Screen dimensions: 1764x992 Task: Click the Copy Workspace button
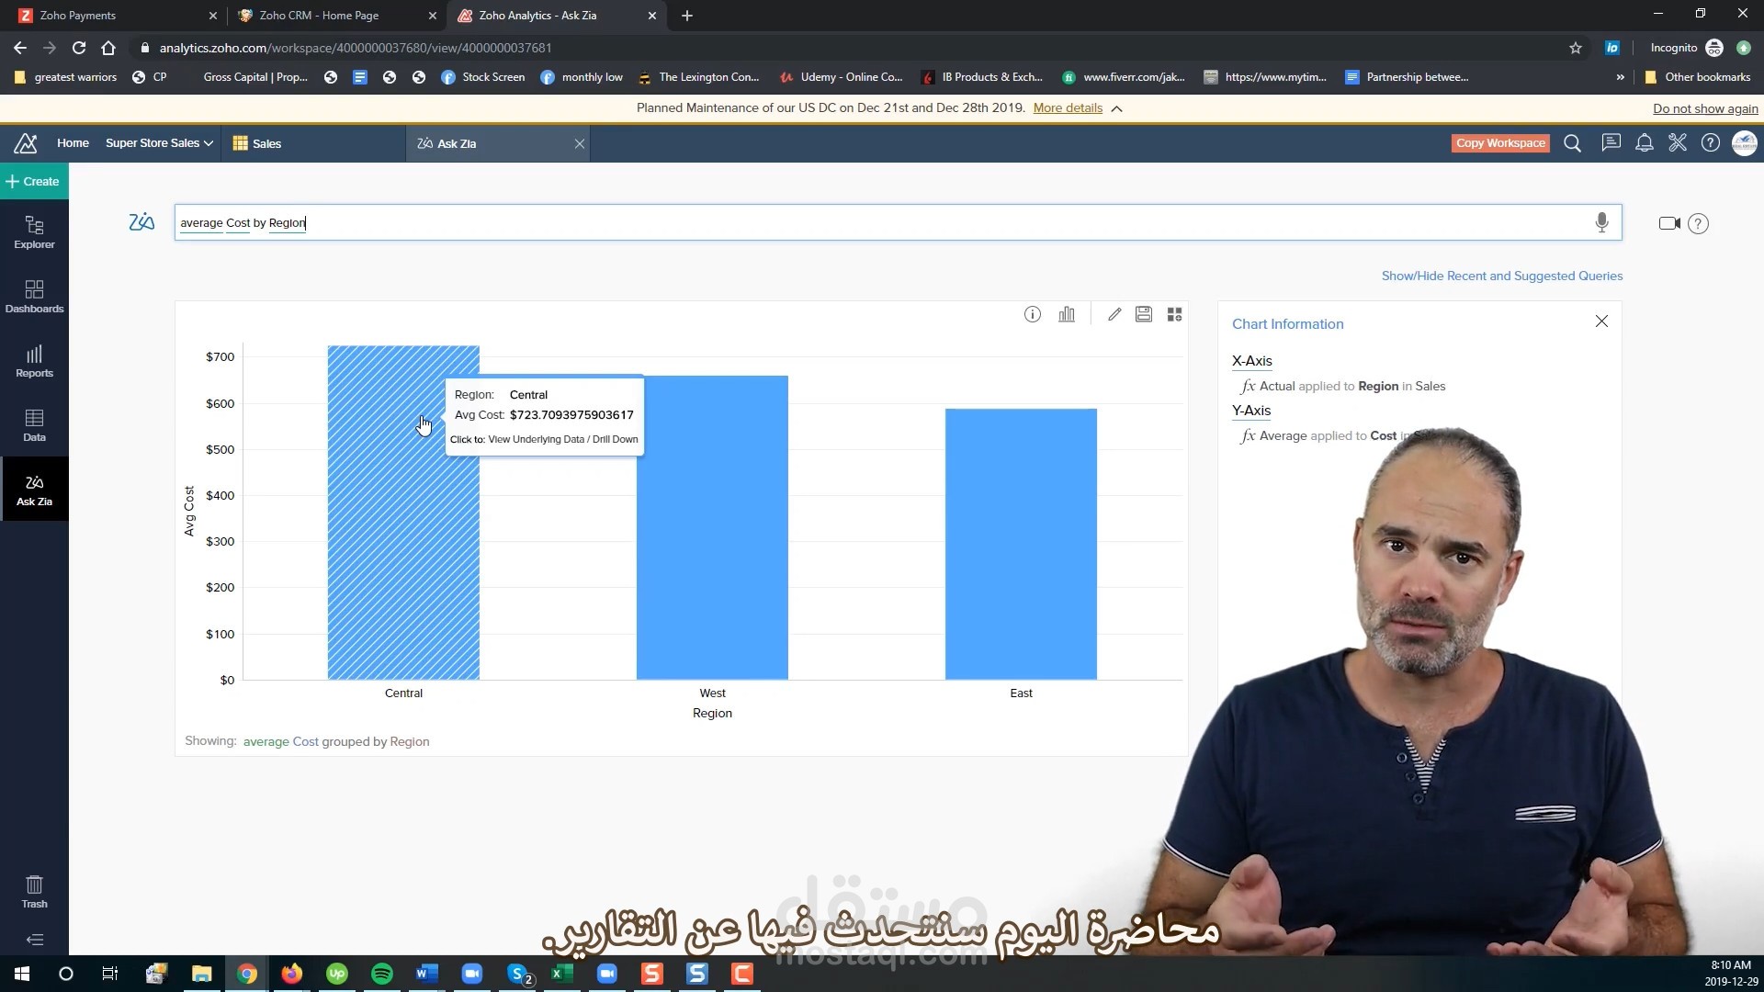(x=1500, y=143)
